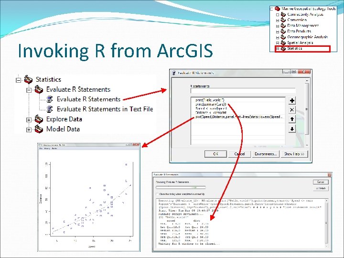
Task: Click the Start Time line in the output log
Action: pos(188,211)
